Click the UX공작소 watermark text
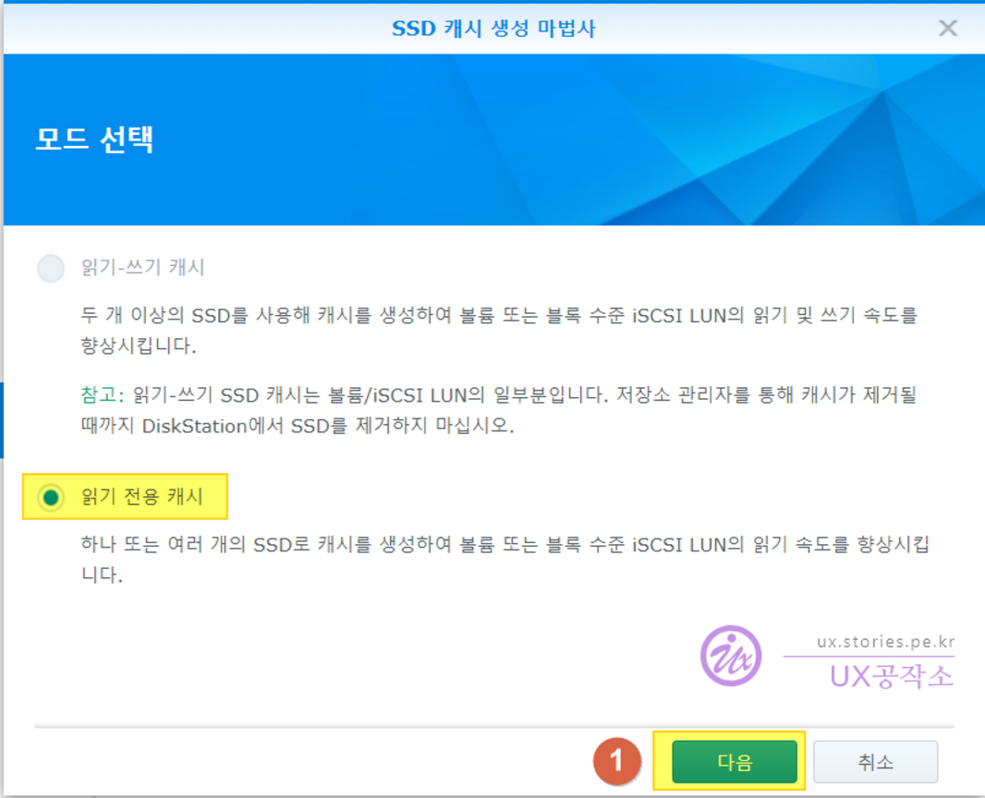Screen dimensions: 985x798 (890, 676)
